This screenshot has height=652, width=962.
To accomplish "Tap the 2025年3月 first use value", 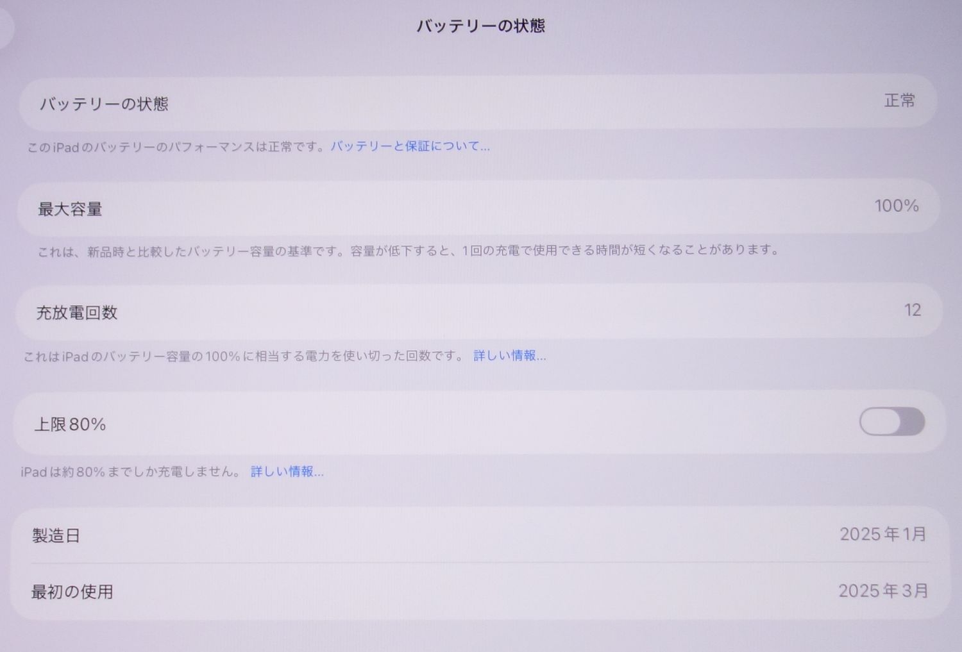I will click(882, 590).
